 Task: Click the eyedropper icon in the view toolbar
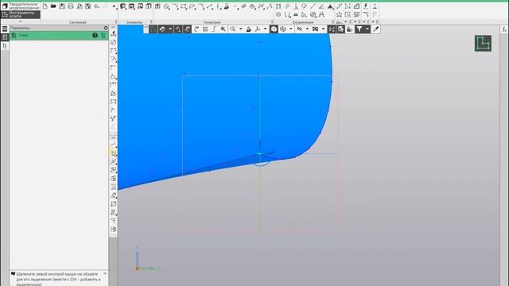click(376, 29)
